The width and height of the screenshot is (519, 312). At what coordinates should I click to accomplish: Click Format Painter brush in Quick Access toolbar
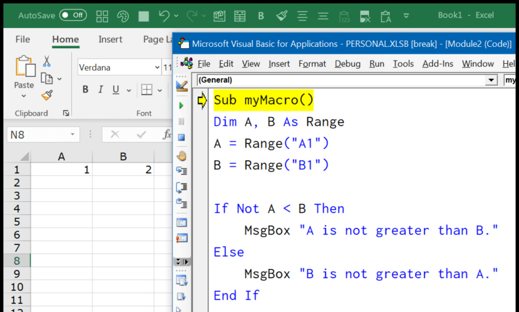point(282,16)
